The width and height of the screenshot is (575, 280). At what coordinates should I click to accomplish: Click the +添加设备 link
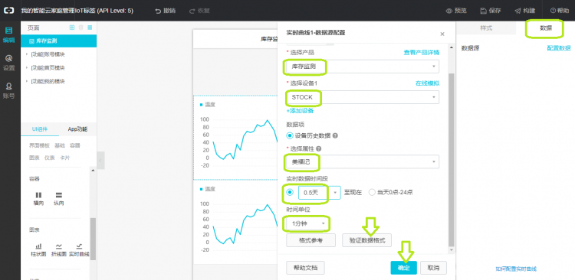click(300, 111)
